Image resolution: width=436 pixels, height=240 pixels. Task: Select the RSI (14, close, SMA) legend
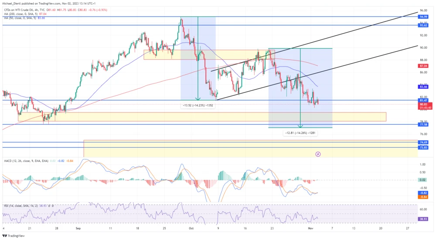pos(29,206)
